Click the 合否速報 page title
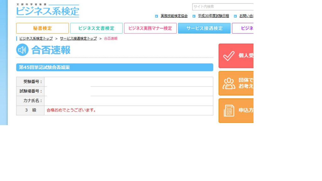 click(x=51, y=50)
